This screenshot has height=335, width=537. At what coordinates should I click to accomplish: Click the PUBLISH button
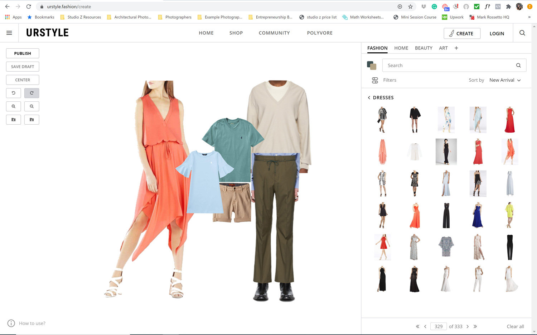point(23,53)
